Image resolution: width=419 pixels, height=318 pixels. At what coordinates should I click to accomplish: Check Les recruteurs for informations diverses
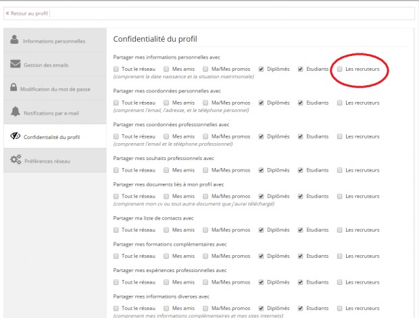[x=340, y=309]
